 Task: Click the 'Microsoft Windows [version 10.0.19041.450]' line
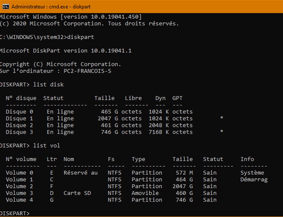click(x=71, y=17)
